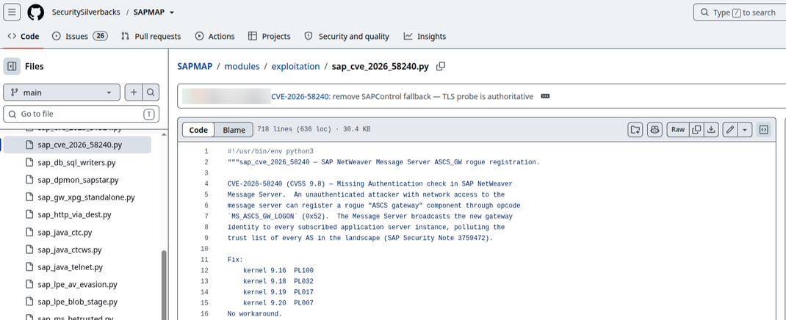Image resolution: width=786 pixels, height=320 pixels.
Task: Copy raw file contents
Action: (696, 130)
